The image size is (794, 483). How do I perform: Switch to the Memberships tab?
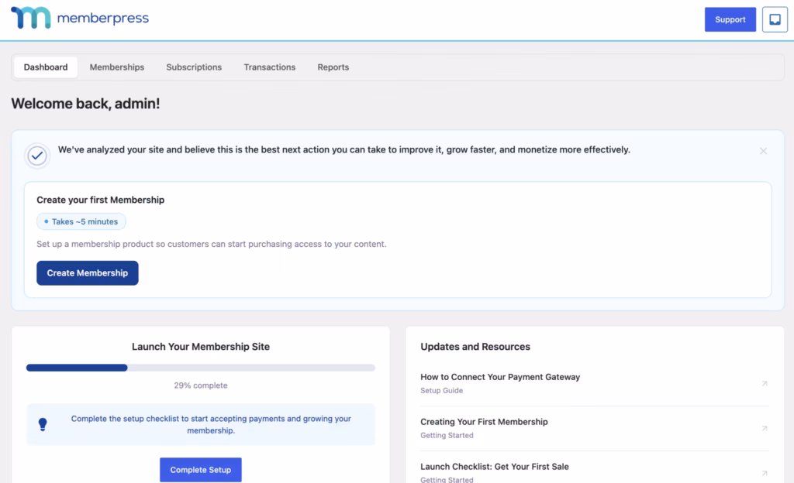[117, 67]
